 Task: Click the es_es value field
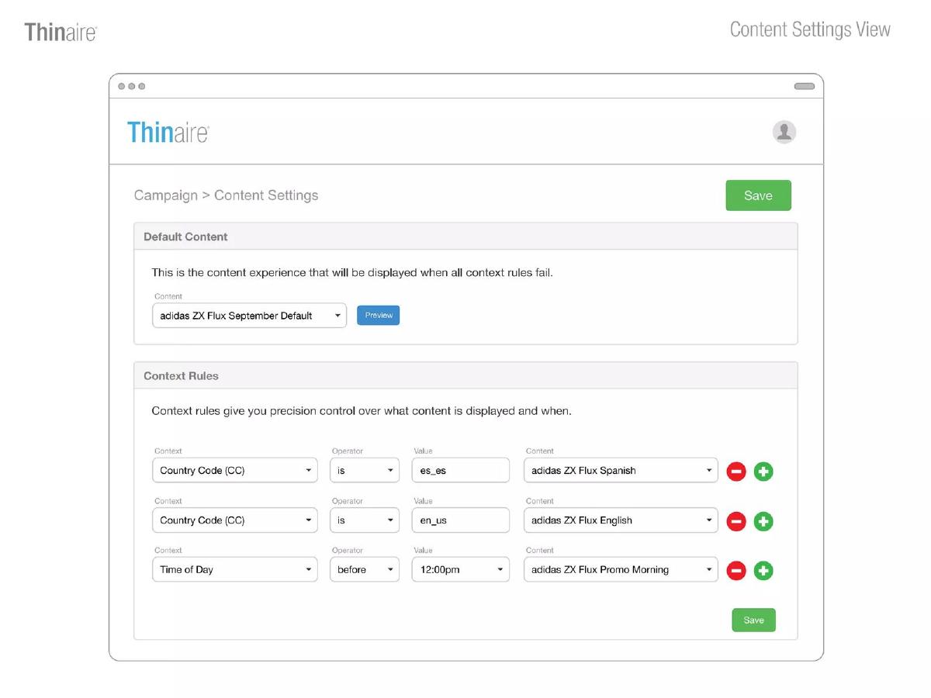461,470
